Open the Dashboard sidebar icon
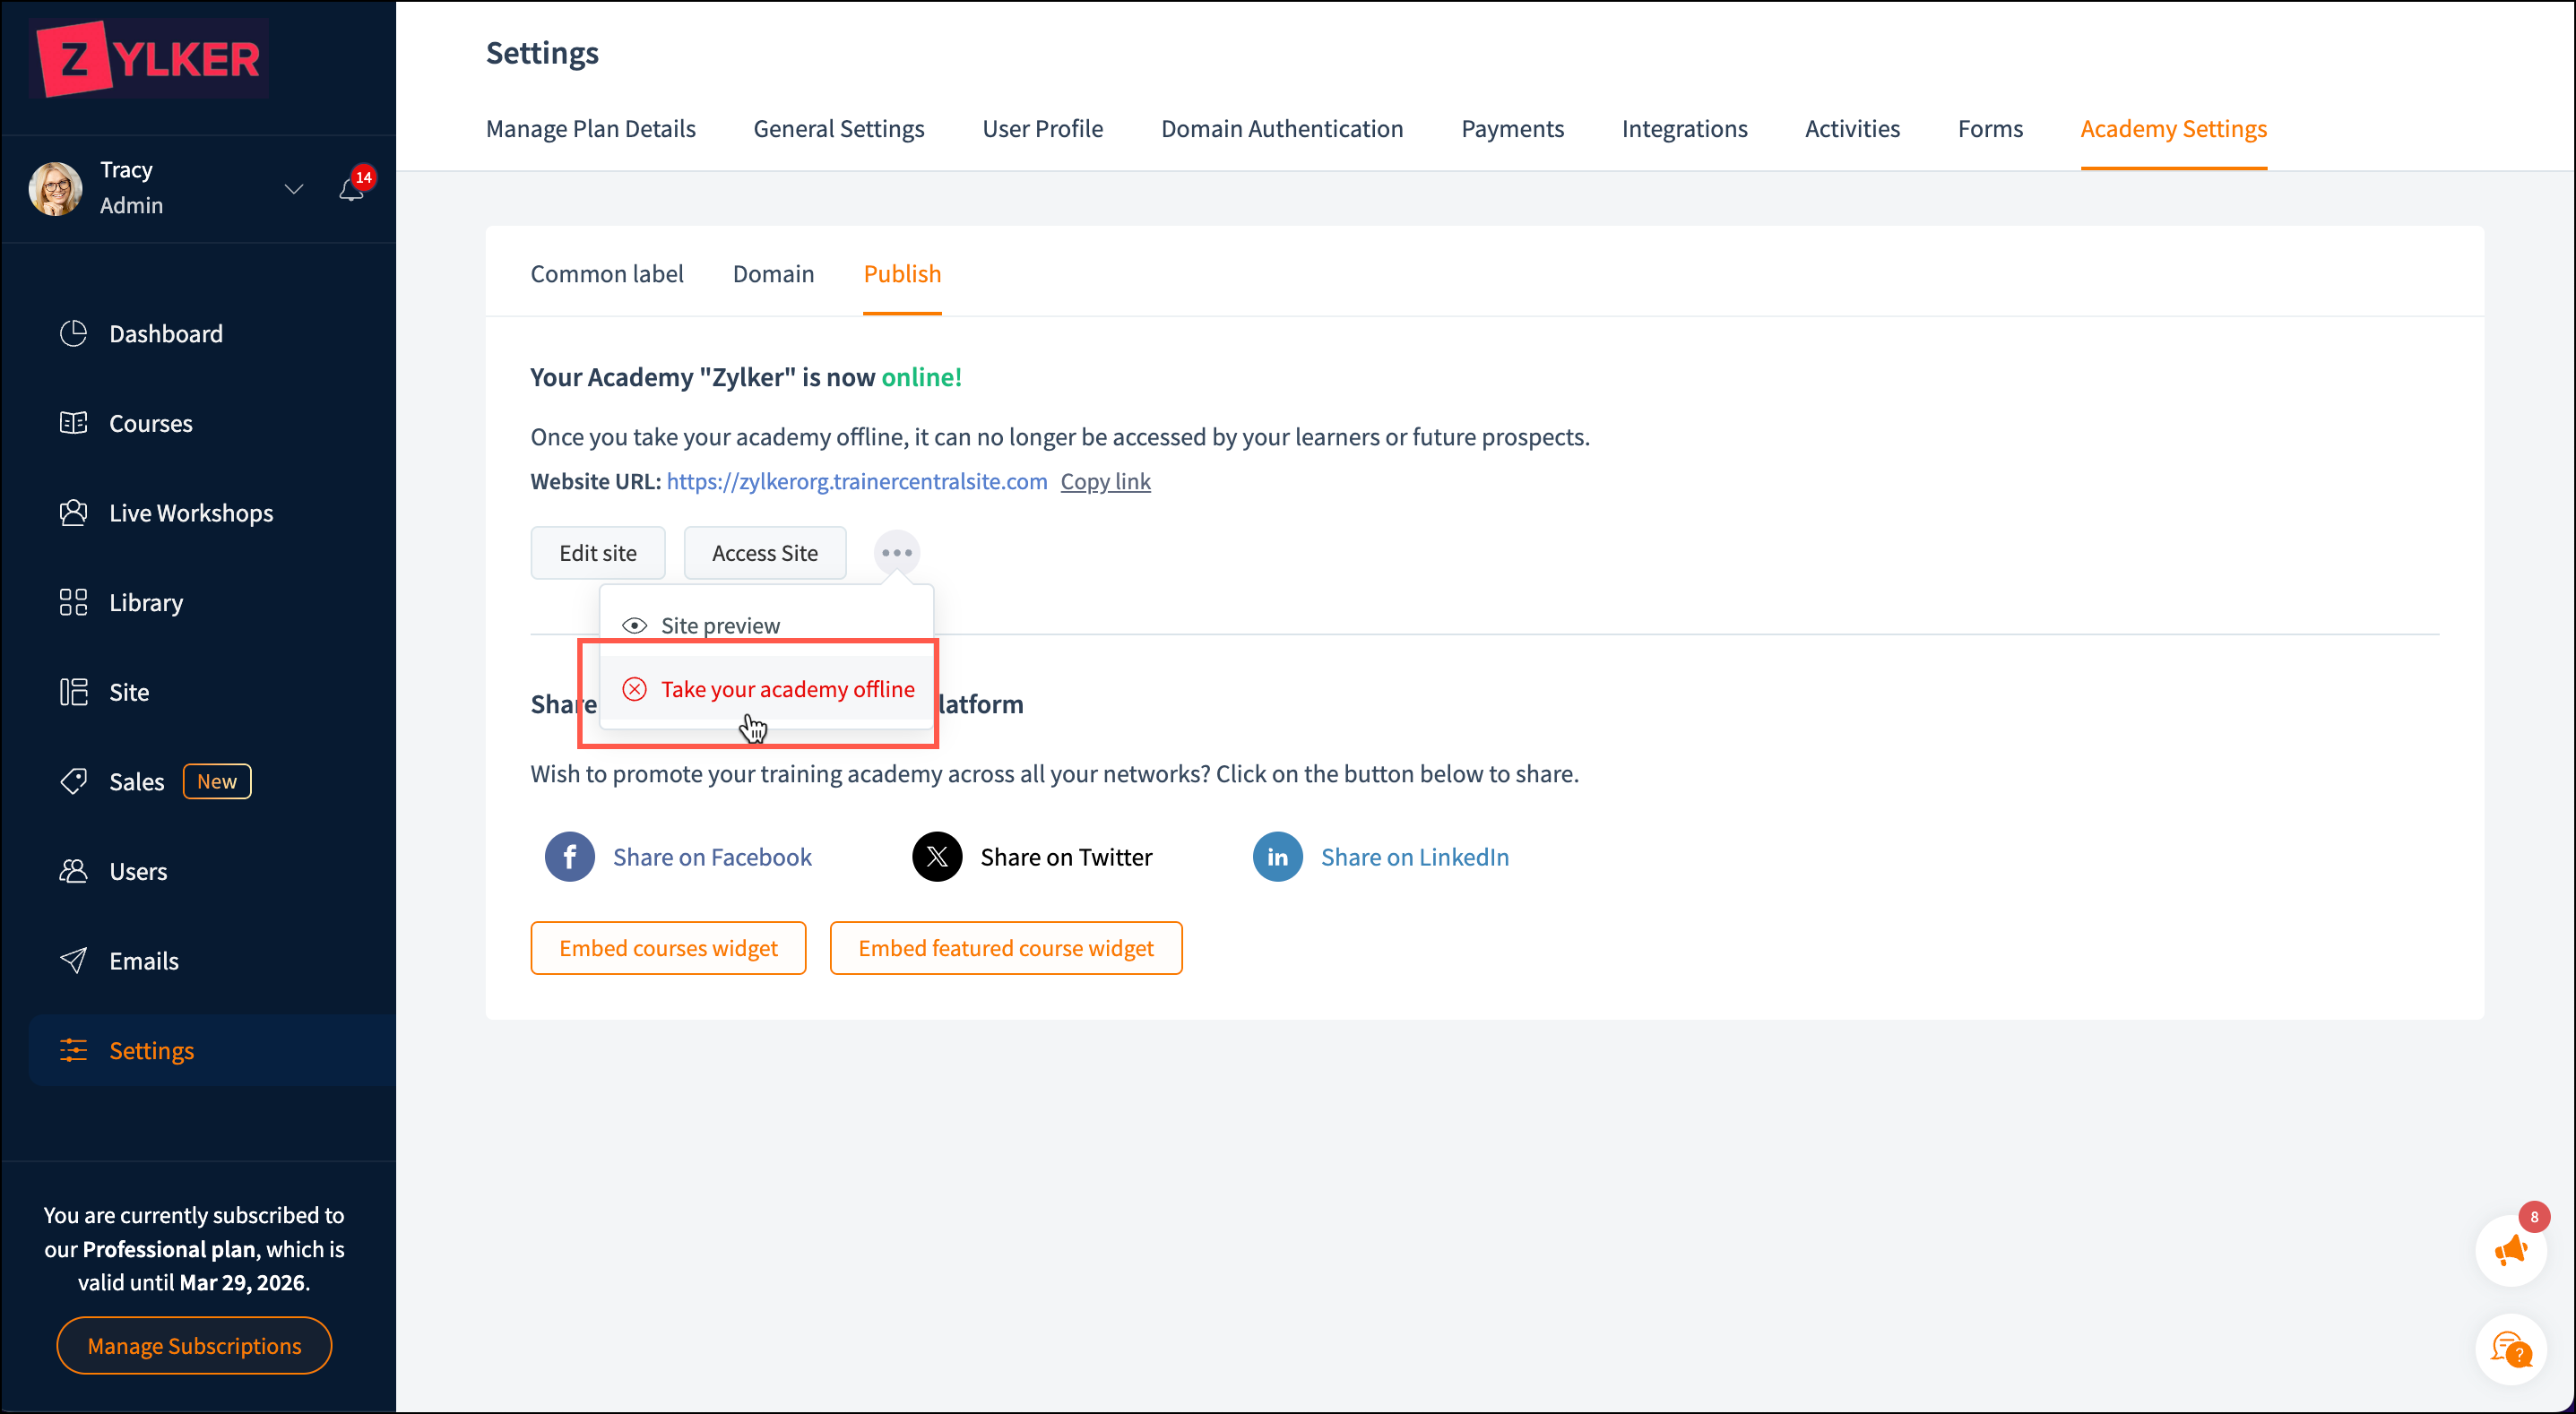Screen dimensions: 2576x1414 (x=73, y=333)
